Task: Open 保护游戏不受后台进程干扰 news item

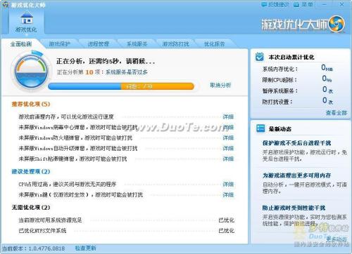Action: pos(296,143)
